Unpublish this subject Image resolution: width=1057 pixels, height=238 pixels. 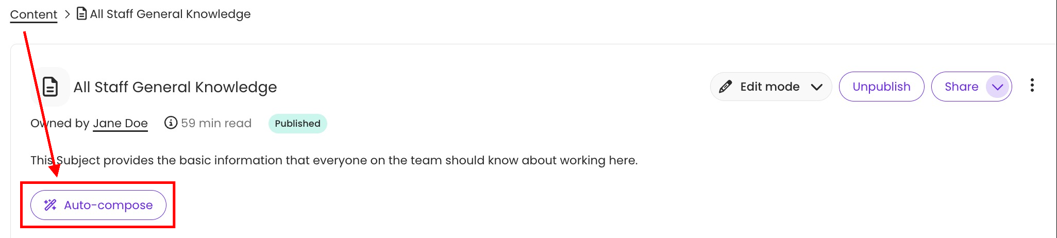881,87
